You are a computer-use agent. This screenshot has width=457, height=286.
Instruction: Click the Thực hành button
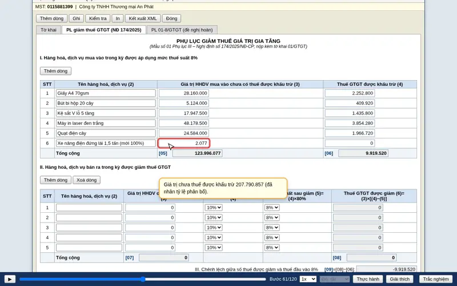(368, 279)
